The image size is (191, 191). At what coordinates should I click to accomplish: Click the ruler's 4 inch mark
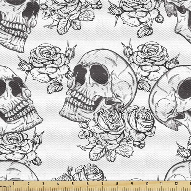pos(58,183)
